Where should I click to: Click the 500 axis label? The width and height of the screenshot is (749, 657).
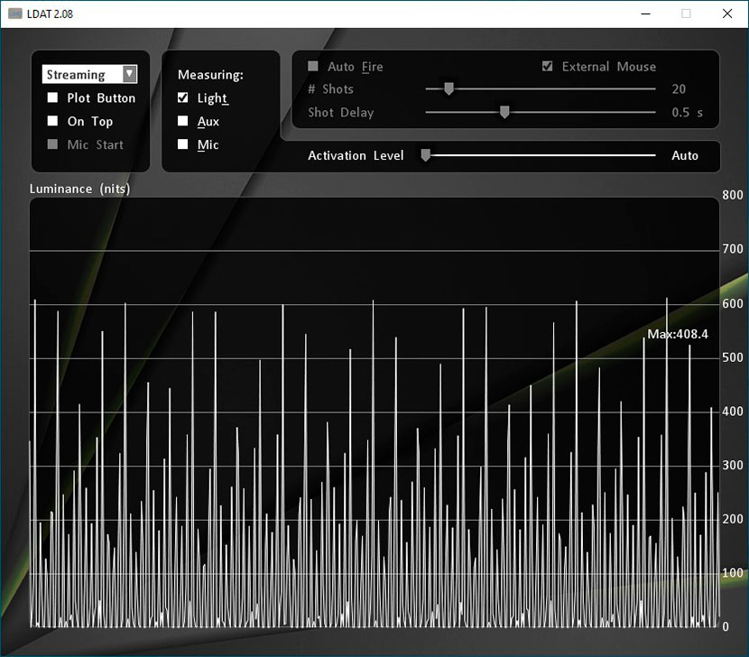coord(733,357)
